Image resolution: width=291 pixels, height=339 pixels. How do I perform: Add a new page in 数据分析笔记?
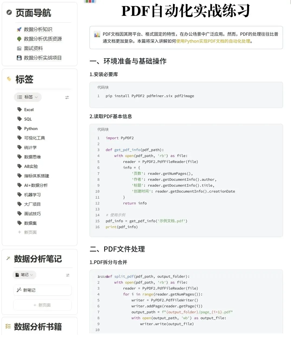[42, 305]
